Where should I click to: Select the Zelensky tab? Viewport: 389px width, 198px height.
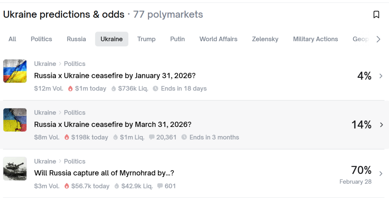click(x=265, y=39)
